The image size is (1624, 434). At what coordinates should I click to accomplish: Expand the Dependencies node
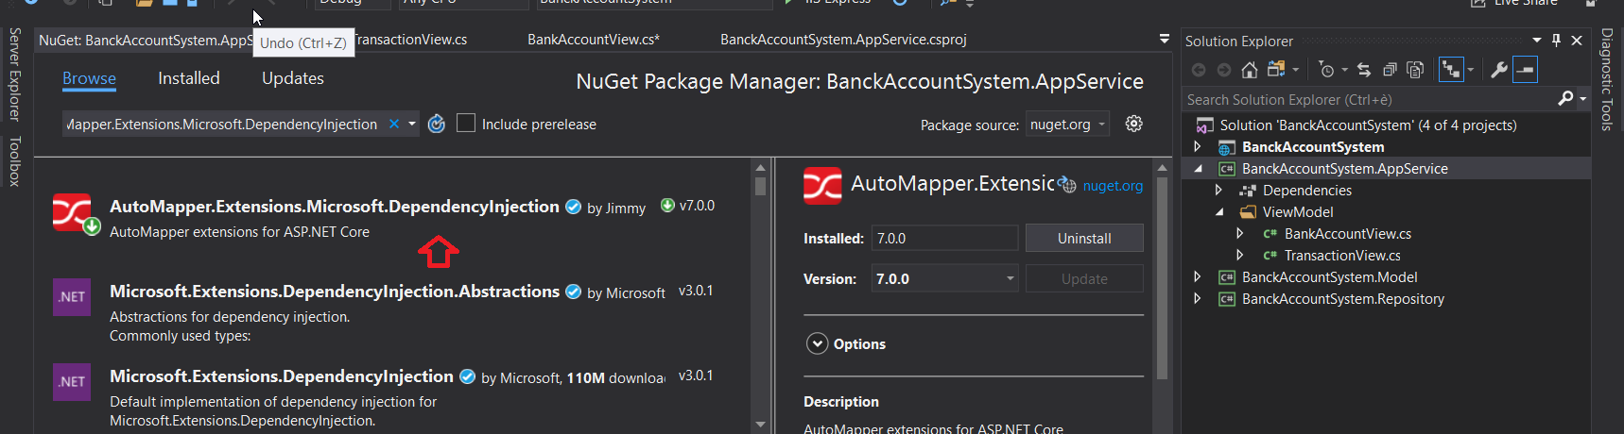1218,190
